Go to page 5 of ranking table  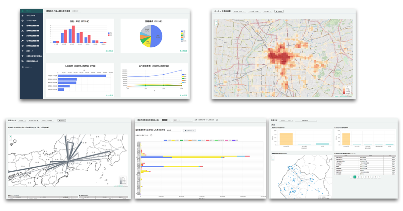(x=368, y=177)
